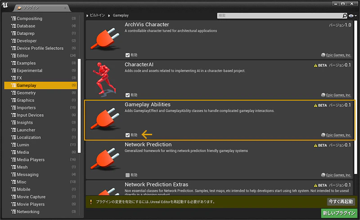Image resolution: width=360 pixels, height=220 pixels.
Task: Click the restart notice exclamation icon
Action: point(91,202)
